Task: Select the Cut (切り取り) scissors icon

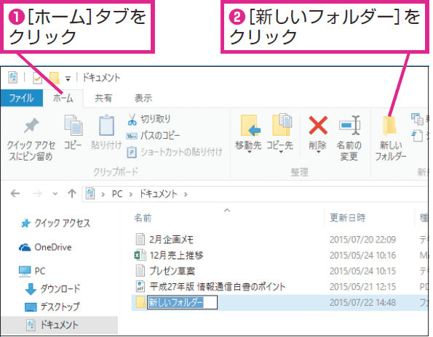Action: [132, 119]
